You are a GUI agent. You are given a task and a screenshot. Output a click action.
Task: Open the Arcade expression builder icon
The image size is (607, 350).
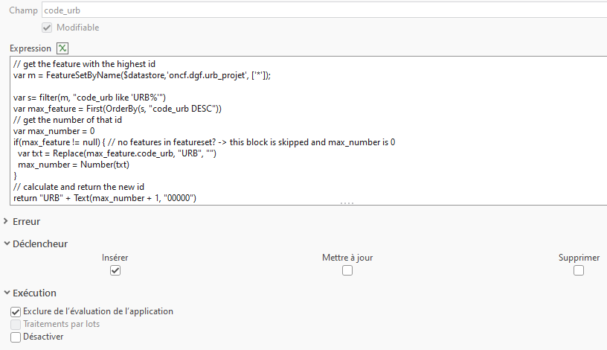[62, 48]
